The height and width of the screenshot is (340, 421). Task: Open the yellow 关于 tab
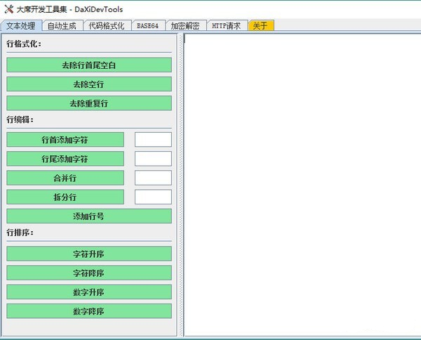(x=261, y=26)
